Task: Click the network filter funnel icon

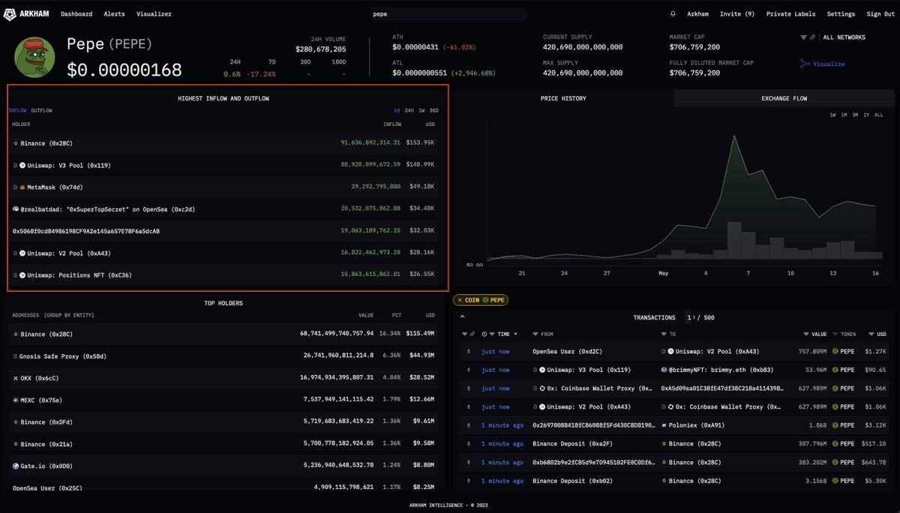Action: coord(803,37)
